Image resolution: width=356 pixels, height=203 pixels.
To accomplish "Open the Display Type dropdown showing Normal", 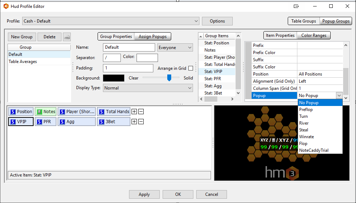I will (x=148, y=88).
